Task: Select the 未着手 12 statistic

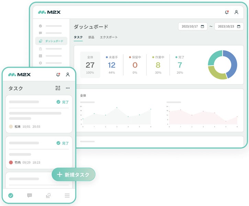Action: click(x=112, y=65)
